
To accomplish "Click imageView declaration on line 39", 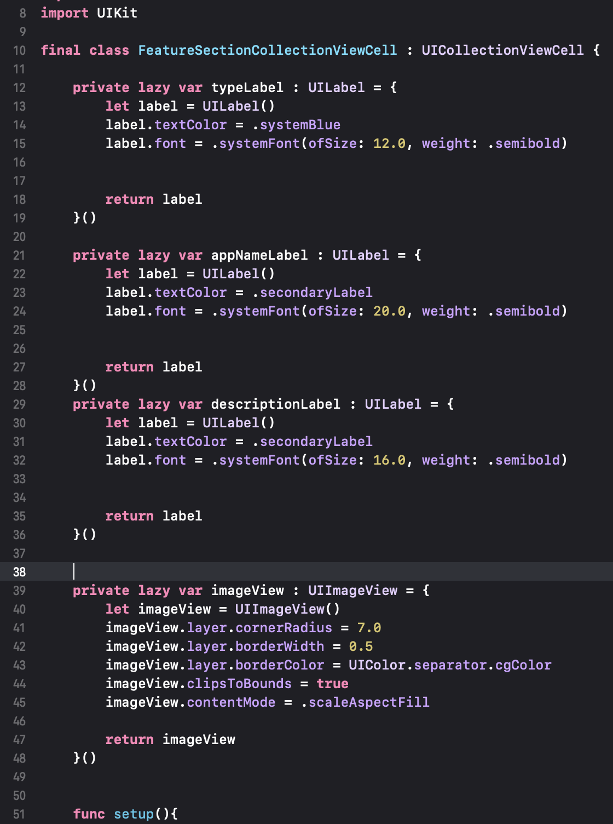I will point(247,591).
